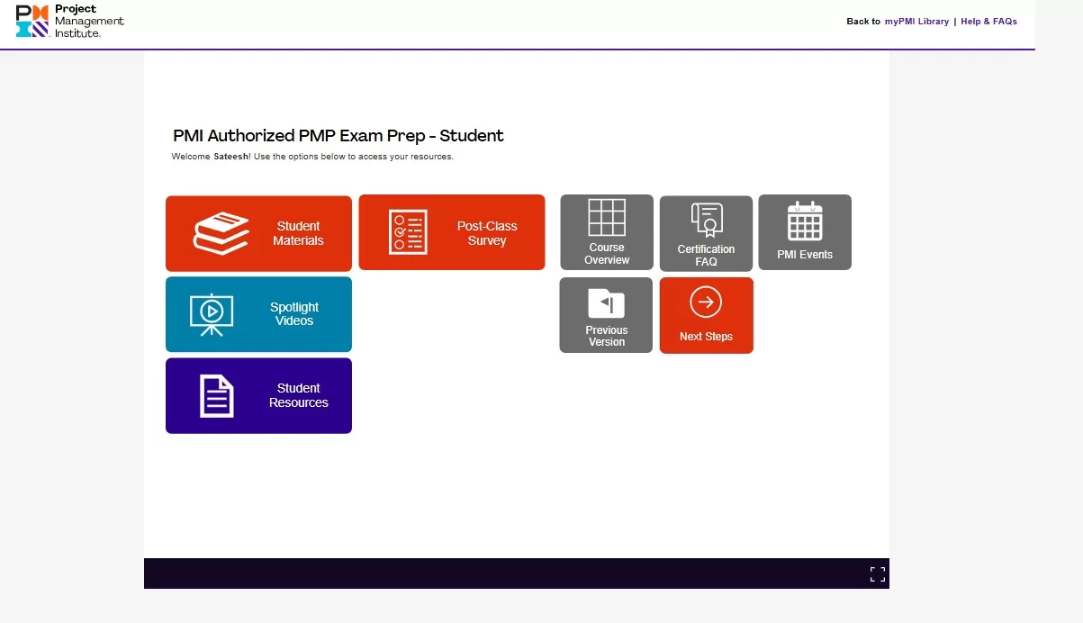Open the Student Materials text label

298,233
